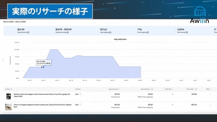Click the left chevron arrow beside chart
Image resolution: width=217 pixels, height=122 pixels.
(3, 60)
